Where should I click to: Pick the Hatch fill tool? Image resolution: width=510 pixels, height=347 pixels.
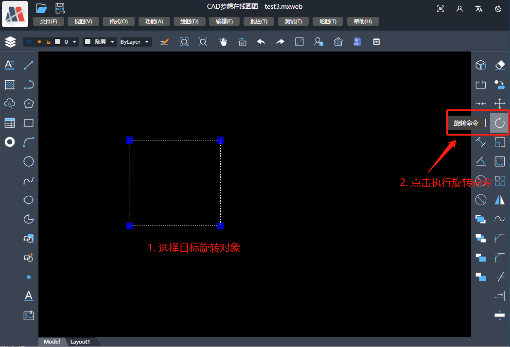[x=10, y=85]
